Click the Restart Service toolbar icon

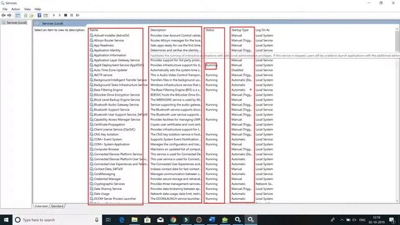(x=77, y=15)
